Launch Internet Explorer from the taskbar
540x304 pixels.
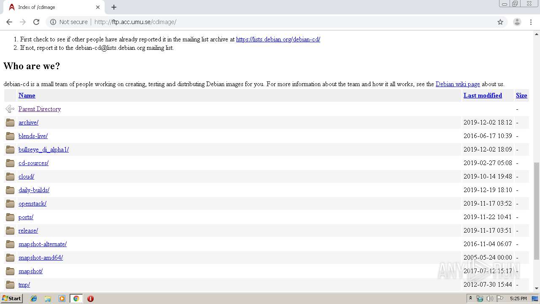[34, 299]
